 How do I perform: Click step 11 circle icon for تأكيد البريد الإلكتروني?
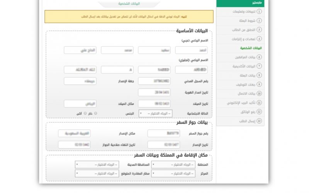click(259, 103)
